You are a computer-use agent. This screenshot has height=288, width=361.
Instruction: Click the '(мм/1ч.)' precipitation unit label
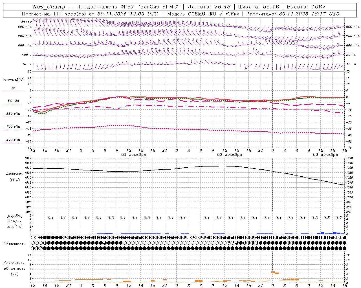pyautogui.click(x=15, y=226)
